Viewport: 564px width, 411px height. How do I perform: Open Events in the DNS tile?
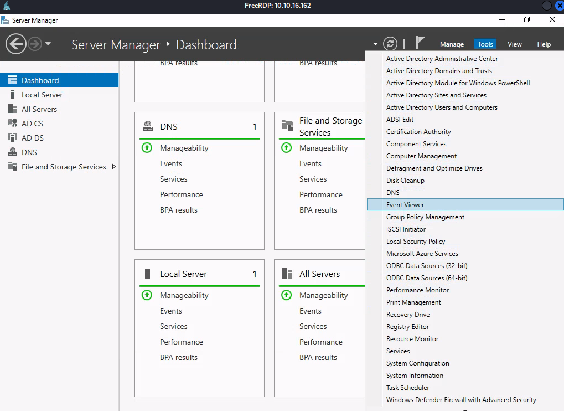coord(171,163)
